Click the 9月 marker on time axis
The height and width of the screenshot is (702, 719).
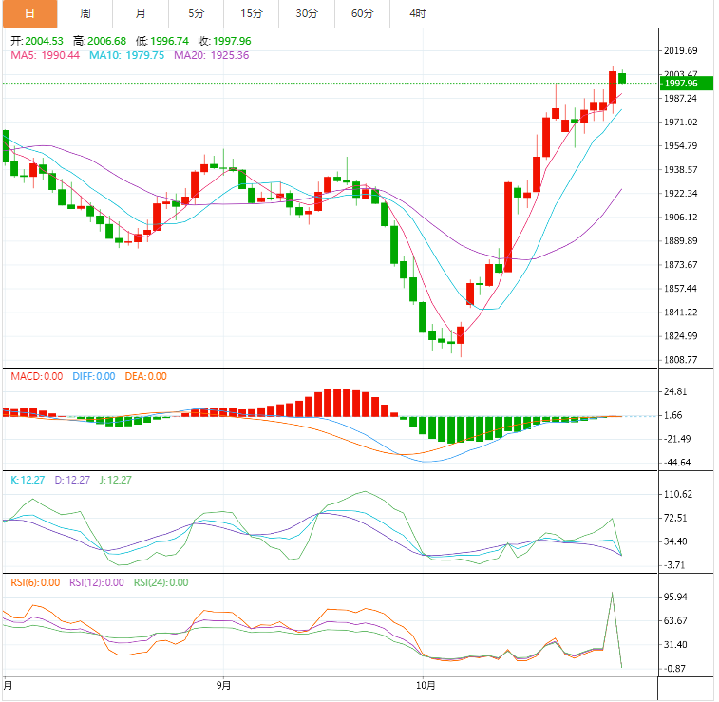pos(223,684)
